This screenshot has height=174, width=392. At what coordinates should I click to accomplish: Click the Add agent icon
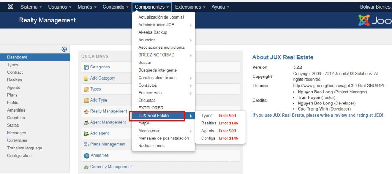click(86, 133)
